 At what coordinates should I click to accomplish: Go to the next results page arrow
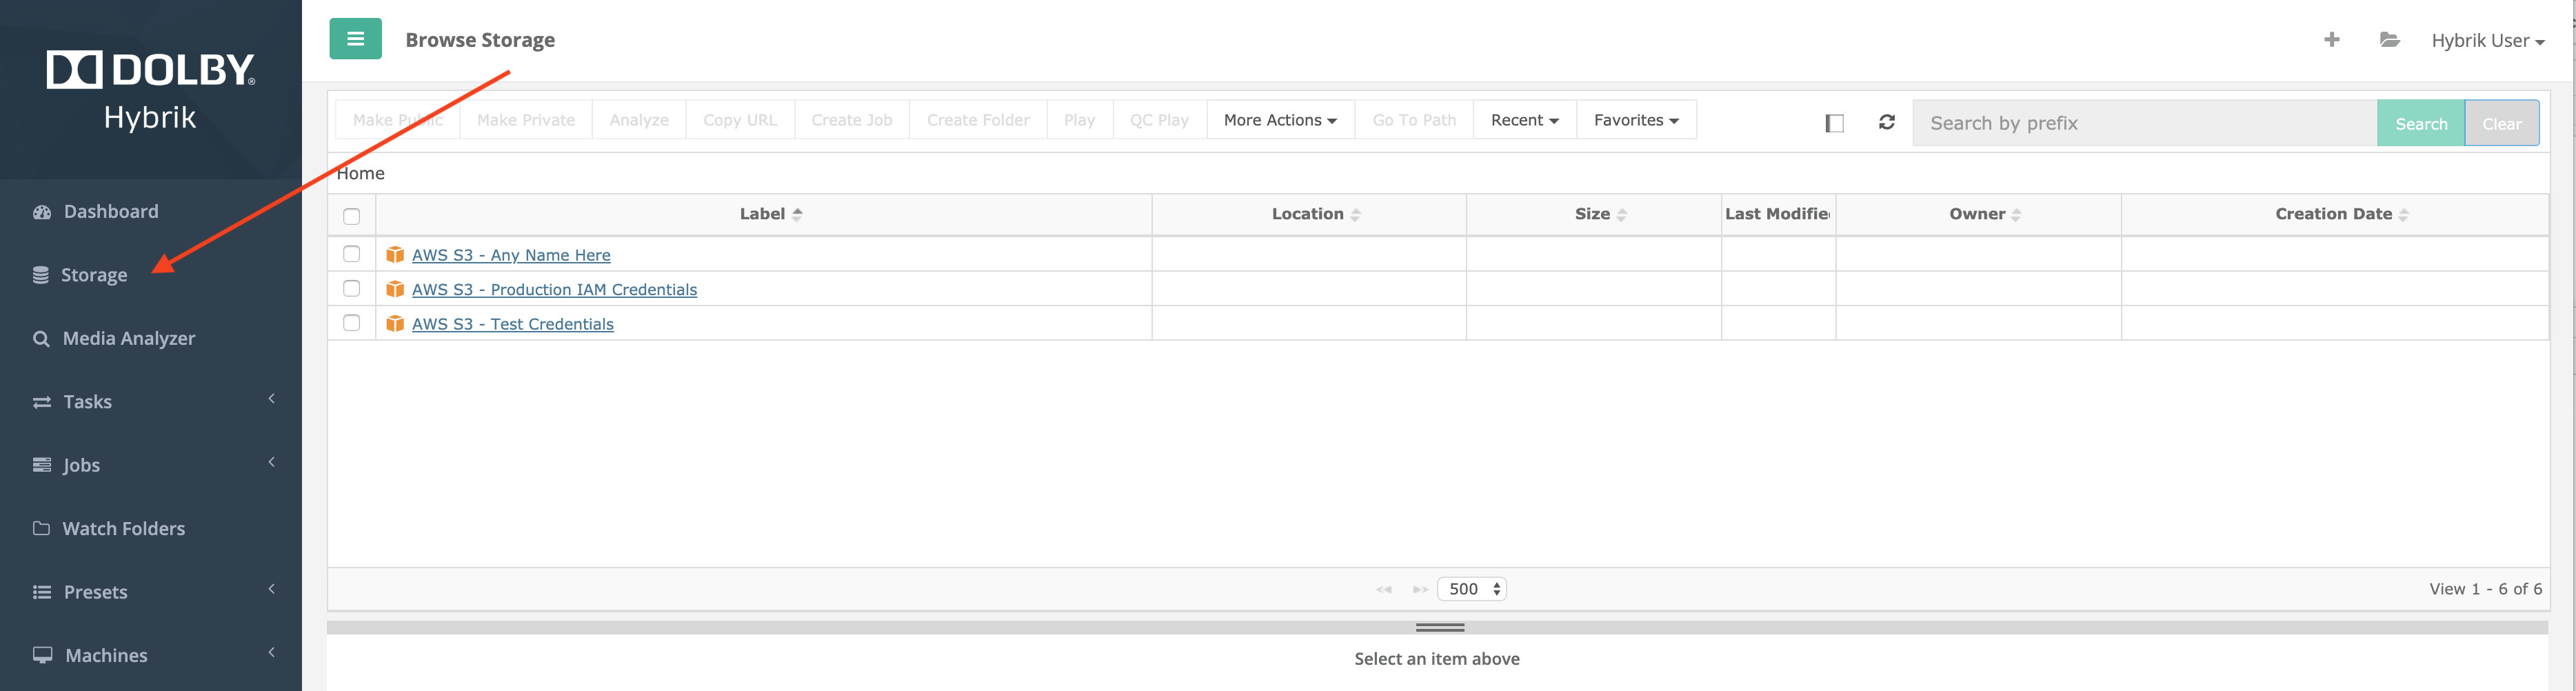(1420, 589)
